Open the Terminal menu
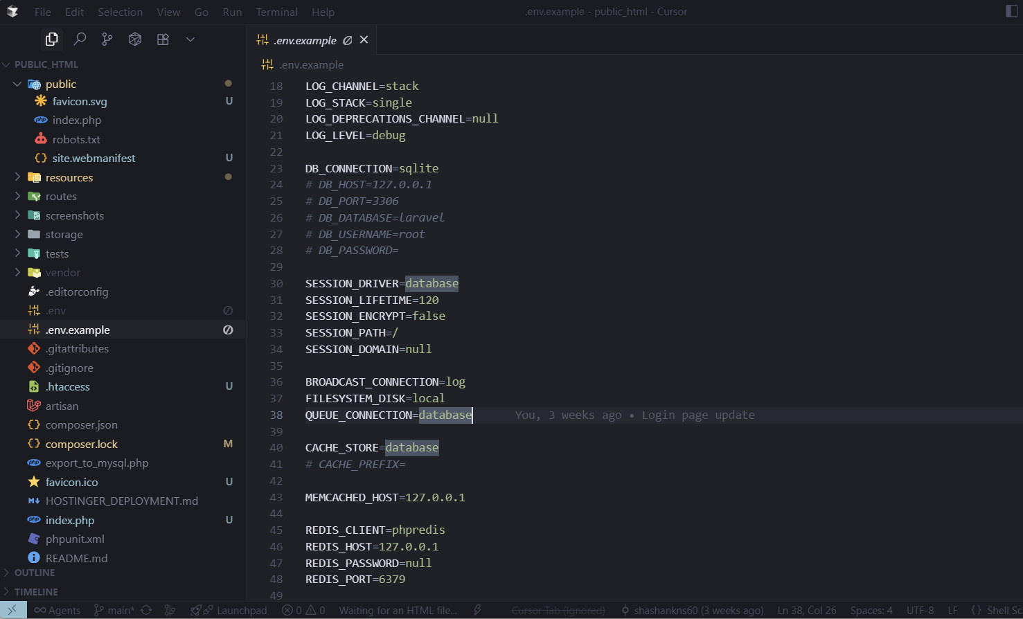Image resolution: width=1023 pixels, height=619 pixels. tap(276, 11)
